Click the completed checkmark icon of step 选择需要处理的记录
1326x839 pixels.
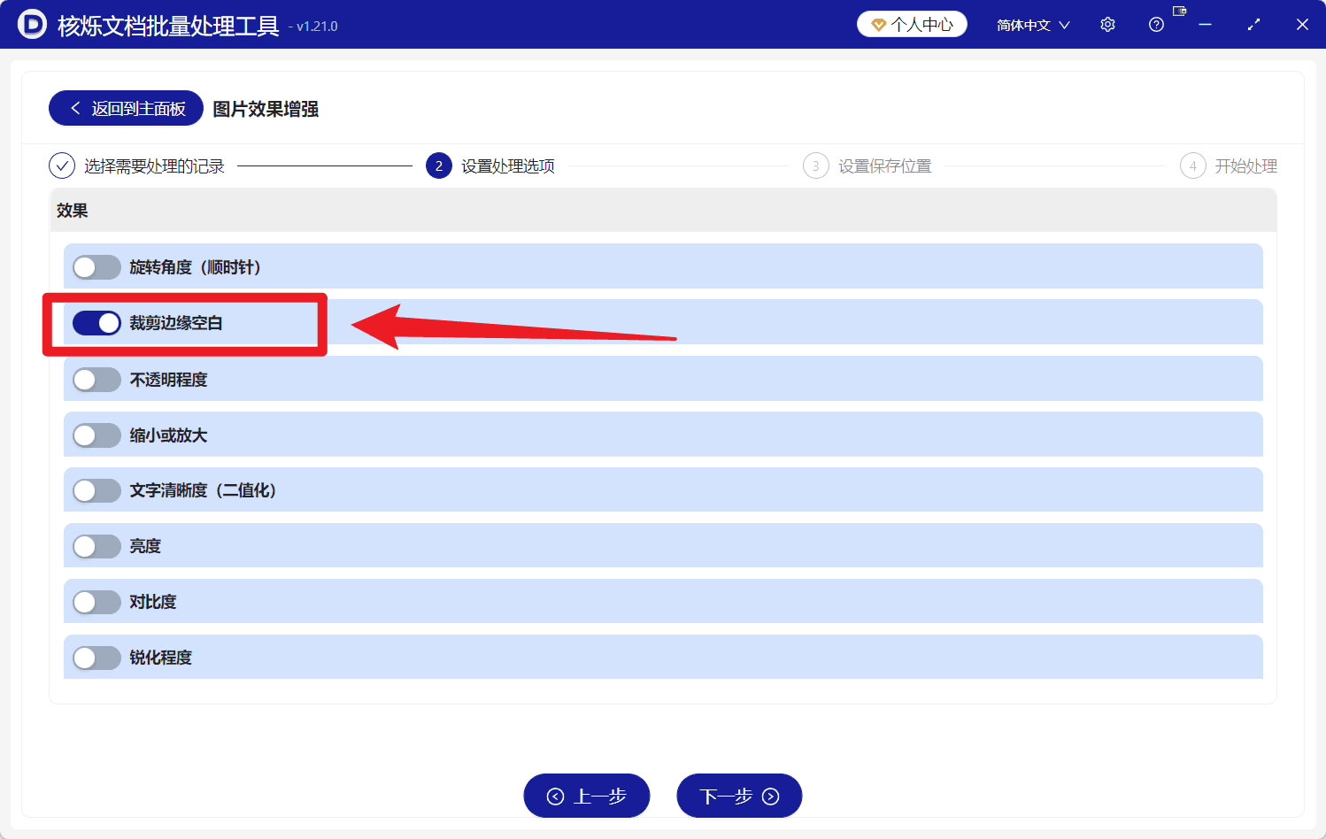click(x=61, y=165)
